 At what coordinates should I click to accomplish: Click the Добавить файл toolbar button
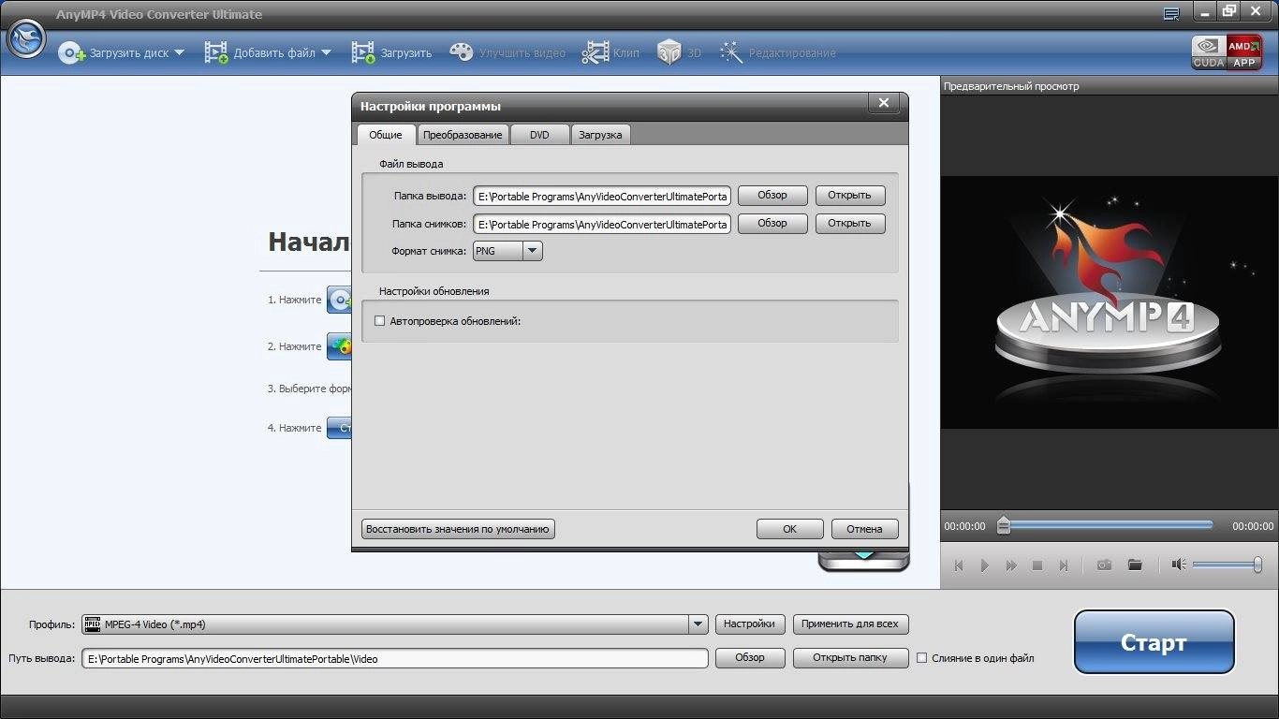coord(259,53)
